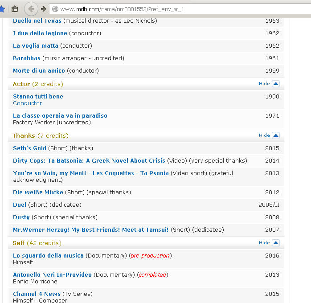Open La classe operaia va in paradiso
The width and height of the screenshot is (311, 303).
click(60, 116)
